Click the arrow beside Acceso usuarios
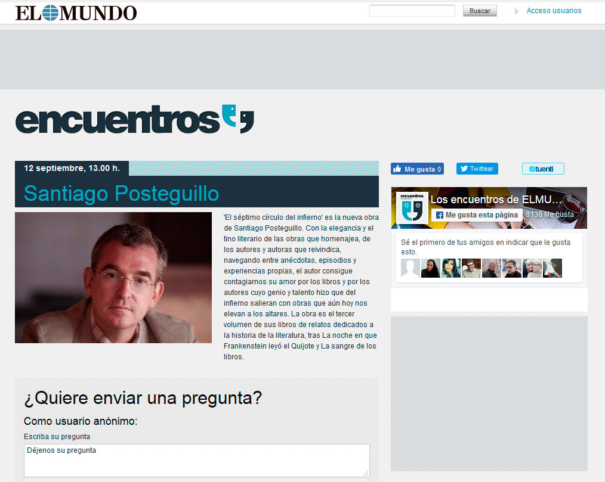The height and width of the screenshot is (482, 605). click(517, 11)
